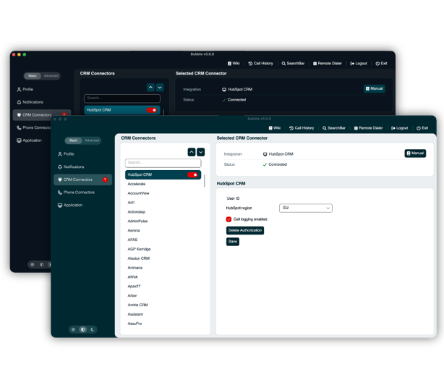
Task: Open Call History in the back window
Action: point(260,64)
